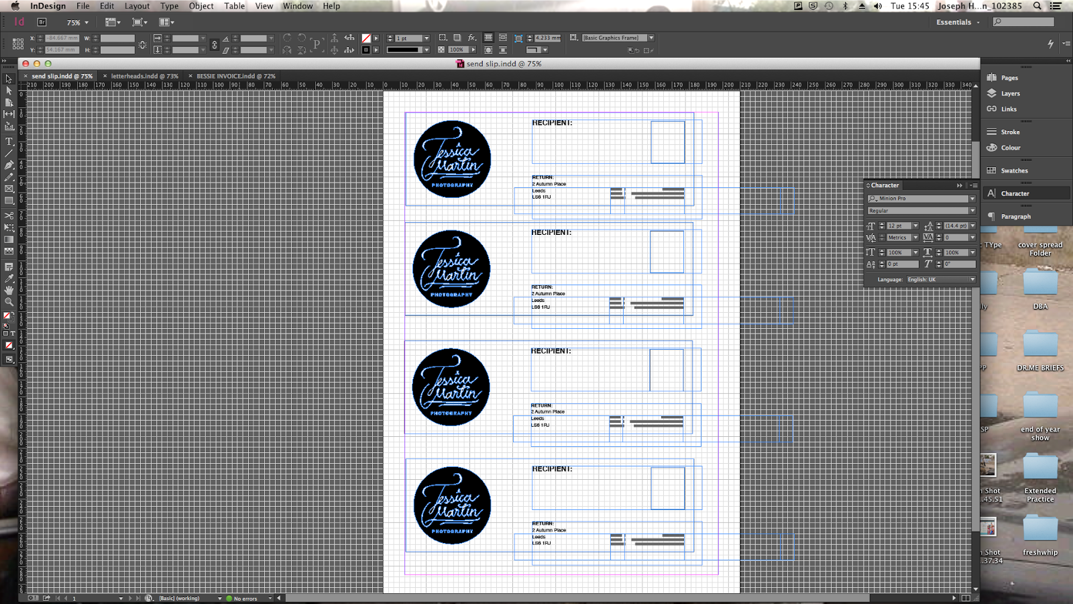Open the File menu

pos(83,6)
